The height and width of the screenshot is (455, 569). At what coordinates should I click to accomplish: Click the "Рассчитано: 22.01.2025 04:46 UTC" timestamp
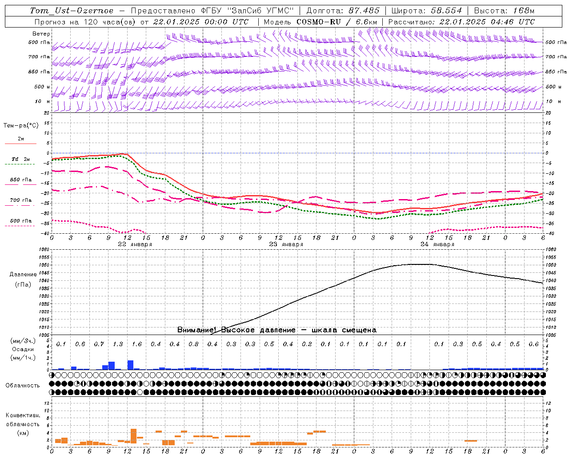click(x=461, y=22)
